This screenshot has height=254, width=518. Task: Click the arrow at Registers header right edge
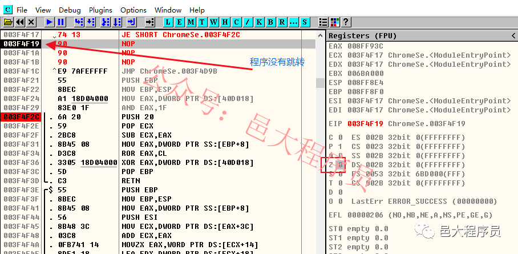point(513,36)
